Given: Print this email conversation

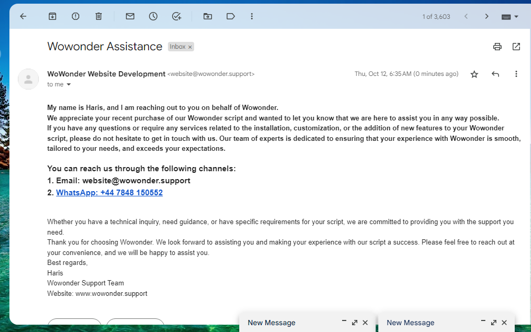Looking at the screenshot, I should coord(497,47).
